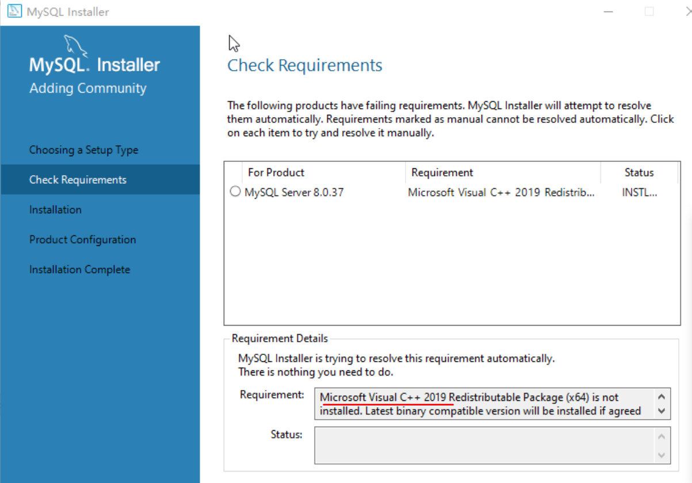Click the Requirement column header
Viewport: 692px width, 483px height.
point(442,172)
